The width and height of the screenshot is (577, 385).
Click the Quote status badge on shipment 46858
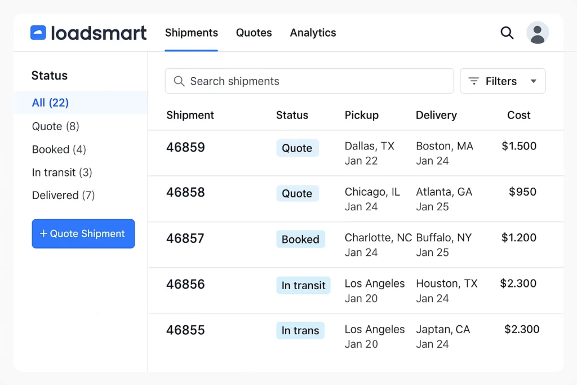point(298,193)
